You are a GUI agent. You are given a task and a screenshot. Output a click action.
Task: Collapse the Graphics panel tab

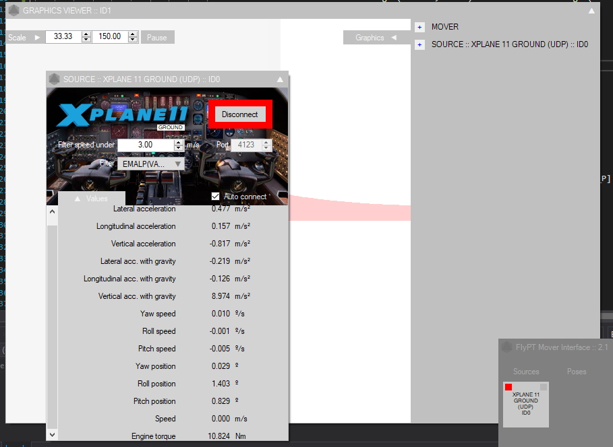[x=376, y=38]
